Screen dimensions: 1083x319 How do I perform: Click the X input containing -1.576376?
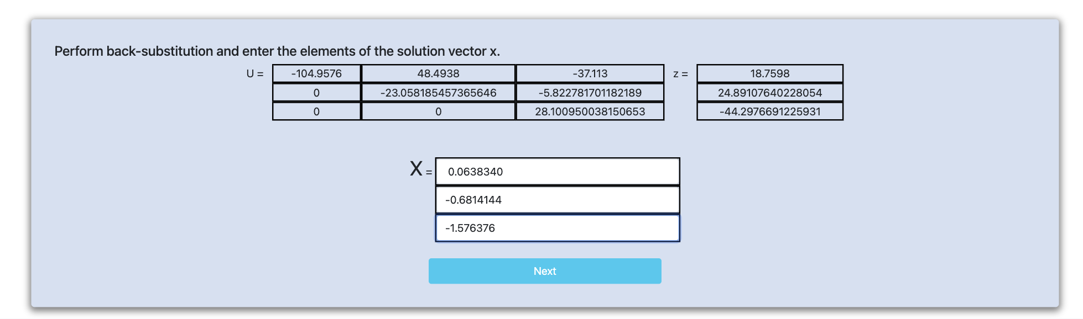point(557,228)
